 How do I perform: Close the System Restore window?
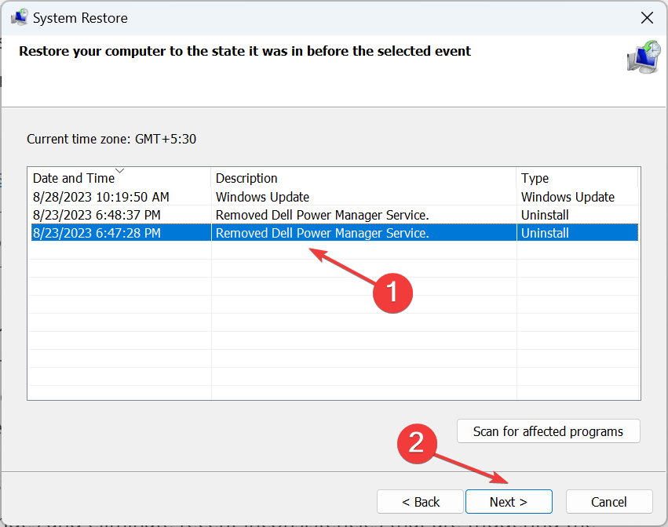click(647, 17)
